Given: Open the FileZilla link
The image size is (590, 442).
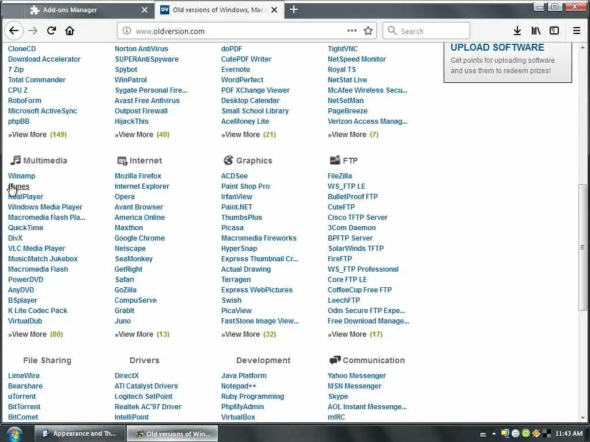Looking at the screenshot, I should [340, 176].
